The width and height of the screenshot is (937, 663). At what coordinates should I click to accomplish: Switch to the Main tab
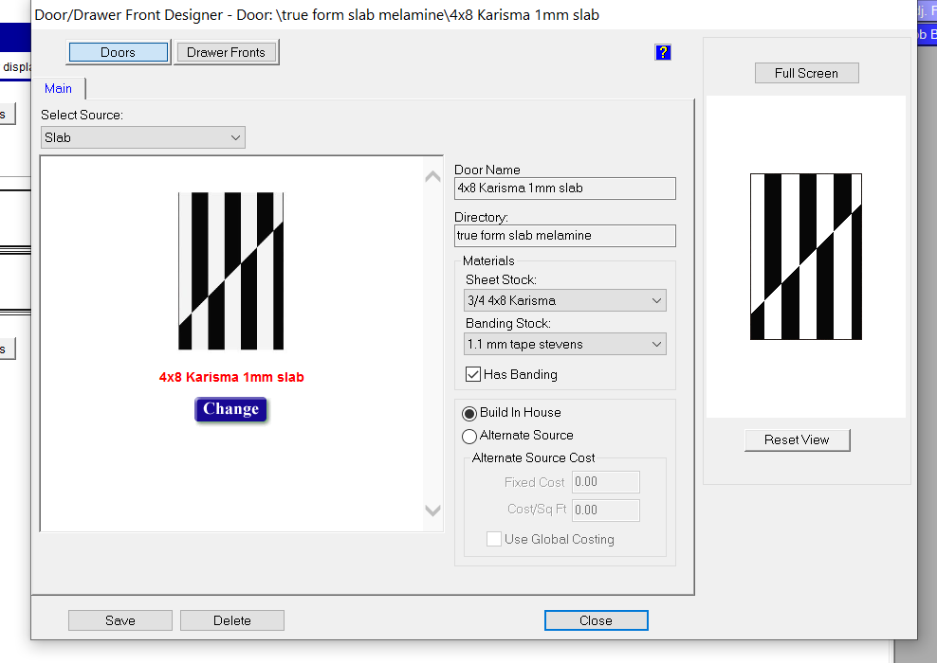coord(58,88)
